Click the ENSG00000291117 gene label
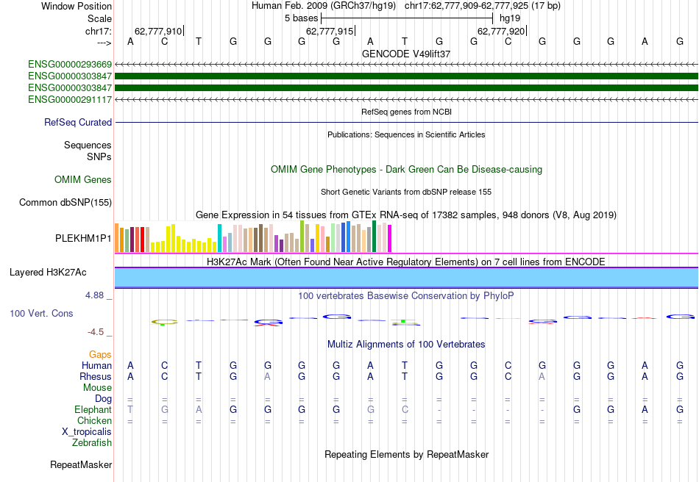This screenshot has width=699, height=482. 70,99
